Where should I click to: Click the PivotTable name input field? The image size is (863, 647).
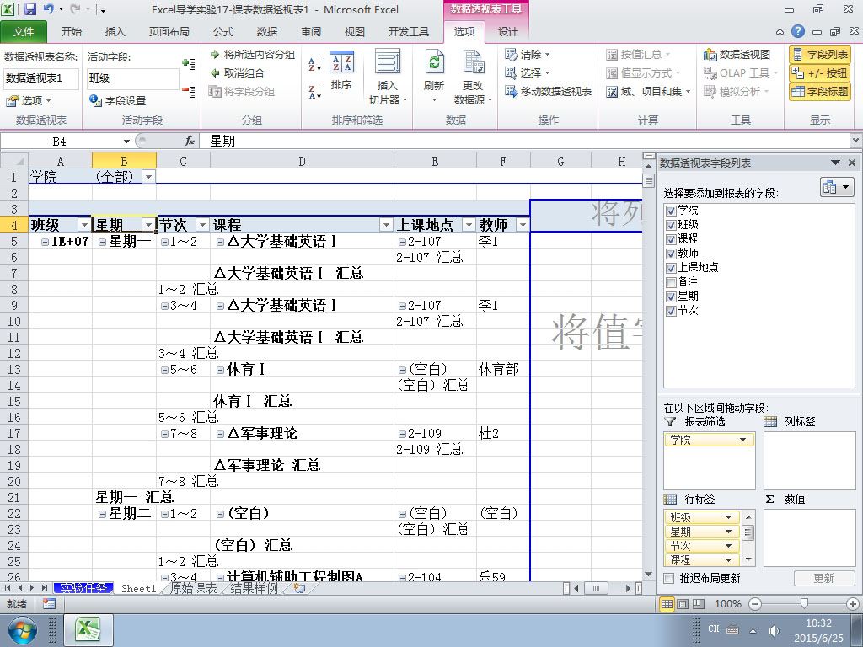(40, 78)
